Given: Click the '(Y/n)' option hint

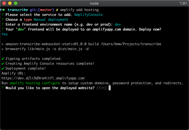Looking at the screenshot, I should point(102,88).
